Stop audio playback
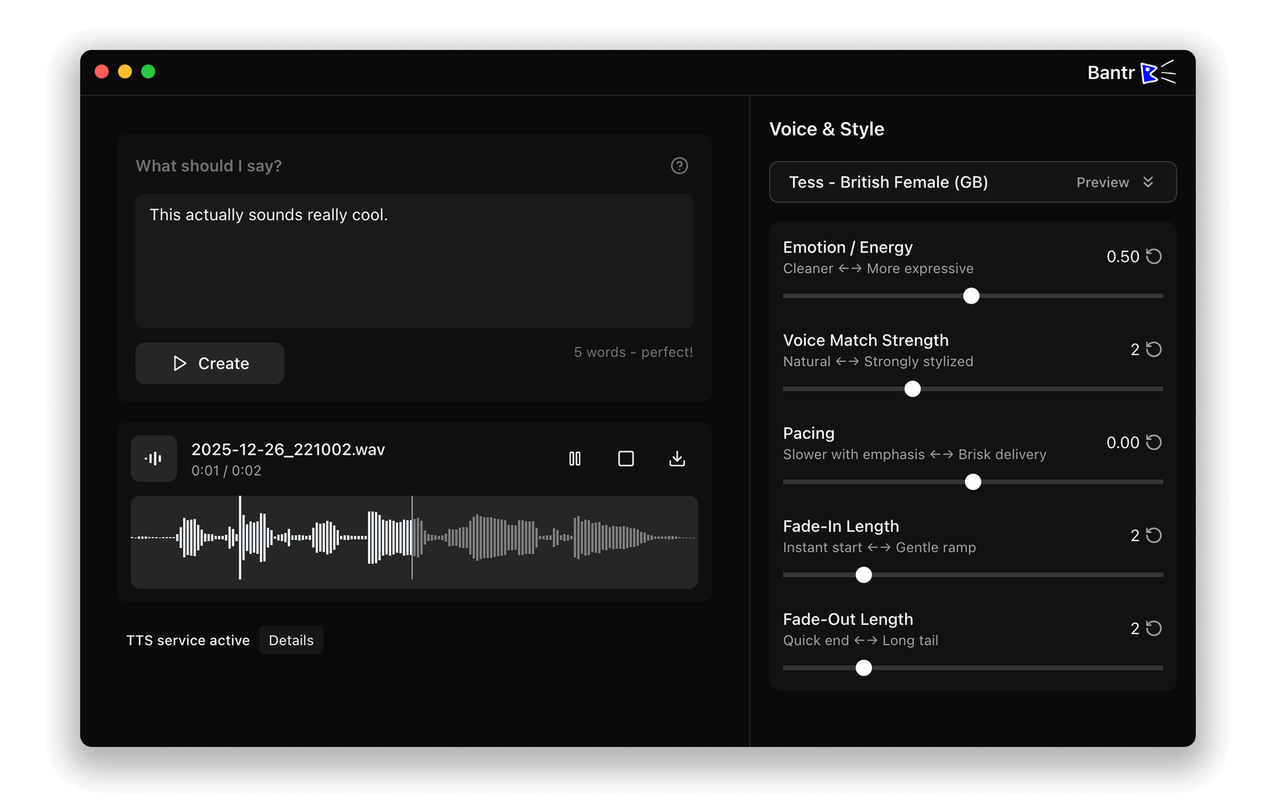The image size is (1276, 805). [x=625, y=458]
